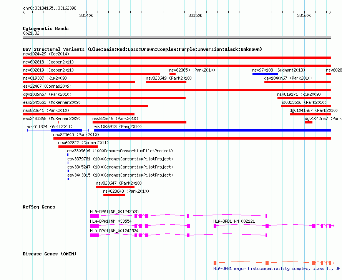Open the nsv602819 (Cooper2011) variant
This screenshot has width=342, height=280.
pos(48,70)
